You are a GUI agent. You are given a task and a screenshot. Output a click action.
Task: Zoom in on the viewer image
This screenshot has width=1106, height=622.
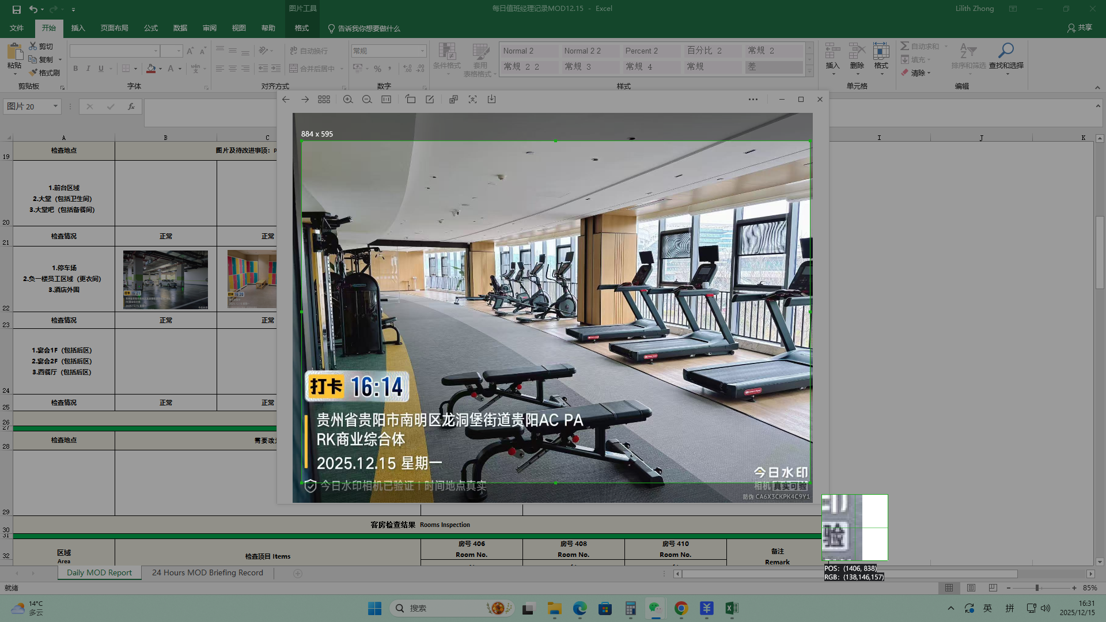click(x=348, y=100)
